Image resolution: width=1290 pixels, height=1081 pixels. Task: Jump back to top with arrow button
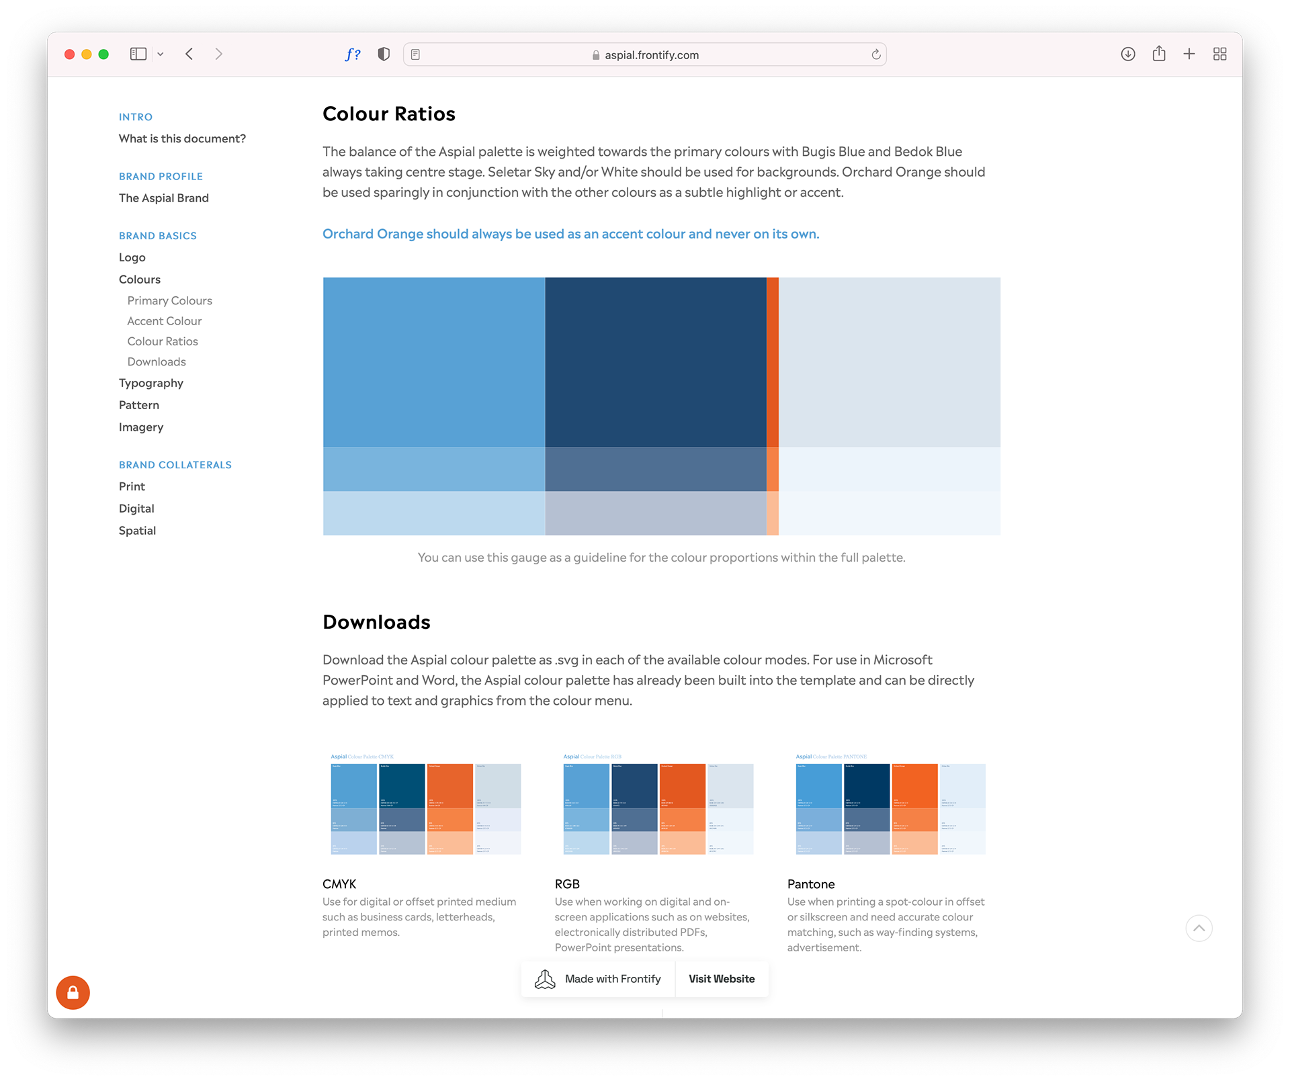click(1199, 928)
